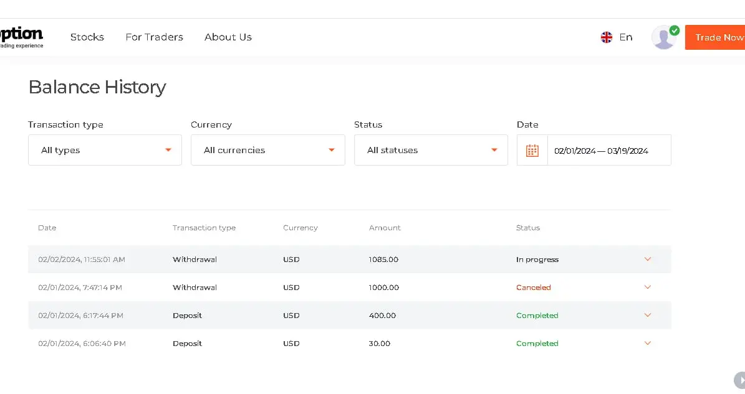745x394 pixels.
Task: Expand the canceled 1000.00 withdrawal row
Action: point(647,287)
